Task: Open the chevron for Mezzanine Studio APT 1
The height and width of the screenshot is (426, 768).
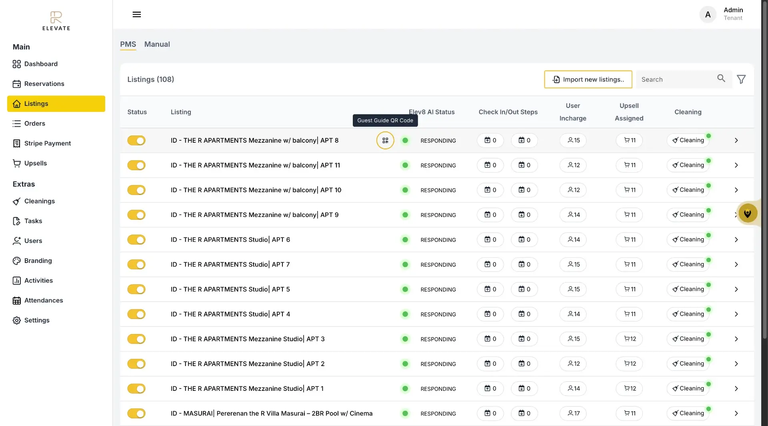Action: click(x=736, y=388)
